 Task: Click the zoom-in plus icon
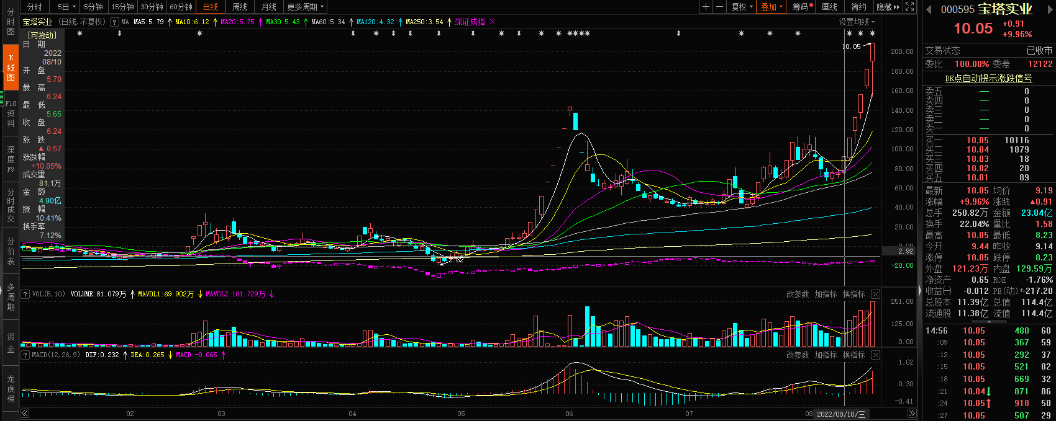[x=706, y=7]
